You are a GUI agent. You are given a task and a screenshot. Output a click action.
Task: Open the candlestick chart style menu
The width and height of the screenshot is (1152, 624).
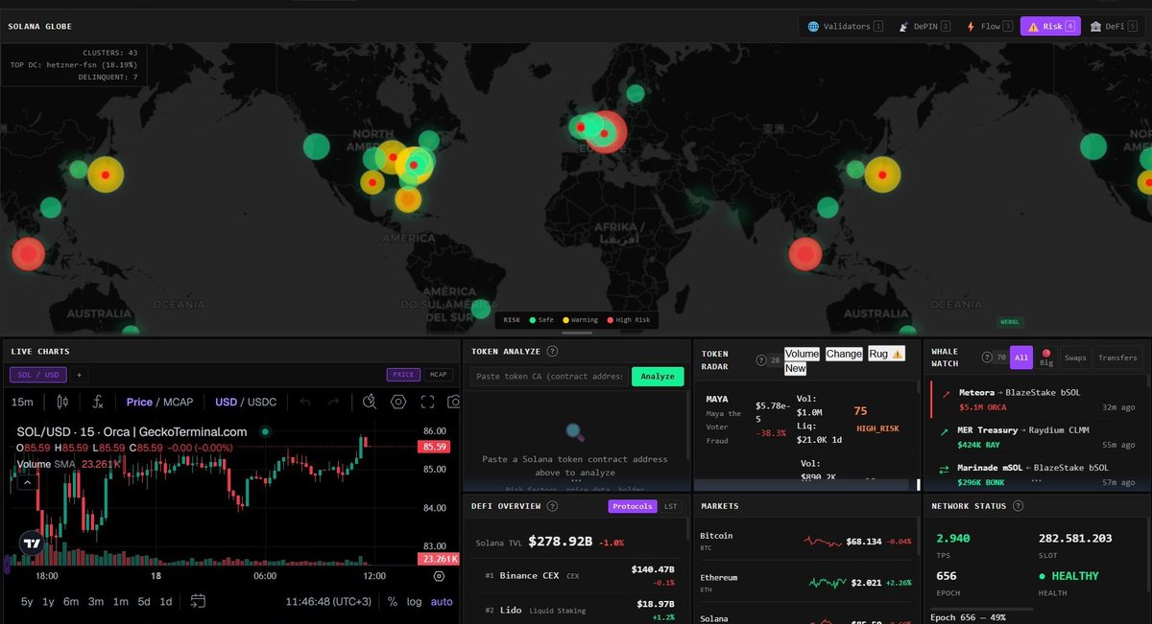pyautogui.click(x=63, y=403)
